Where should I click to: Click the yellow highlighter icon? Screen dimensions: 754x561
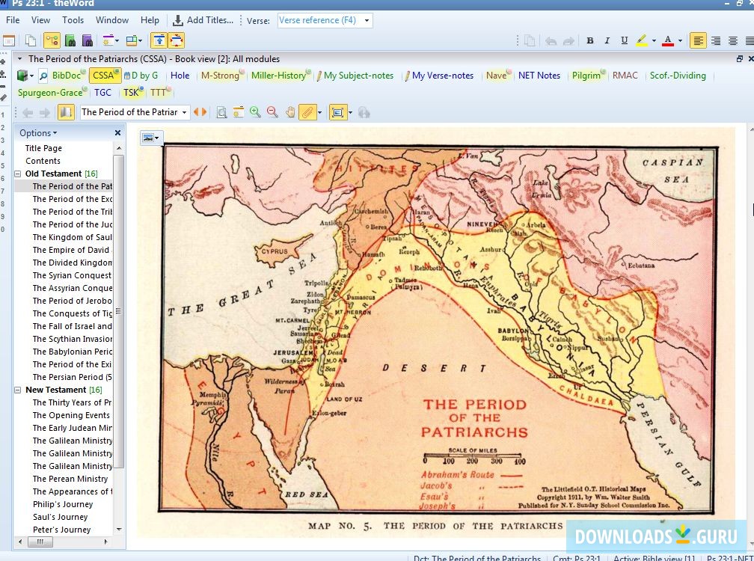(642, 41)
